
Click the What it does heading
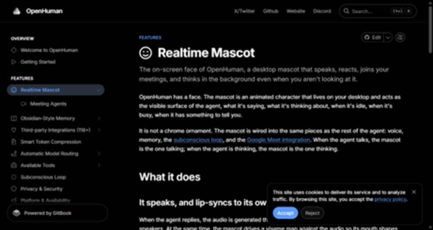click(170, 177)
